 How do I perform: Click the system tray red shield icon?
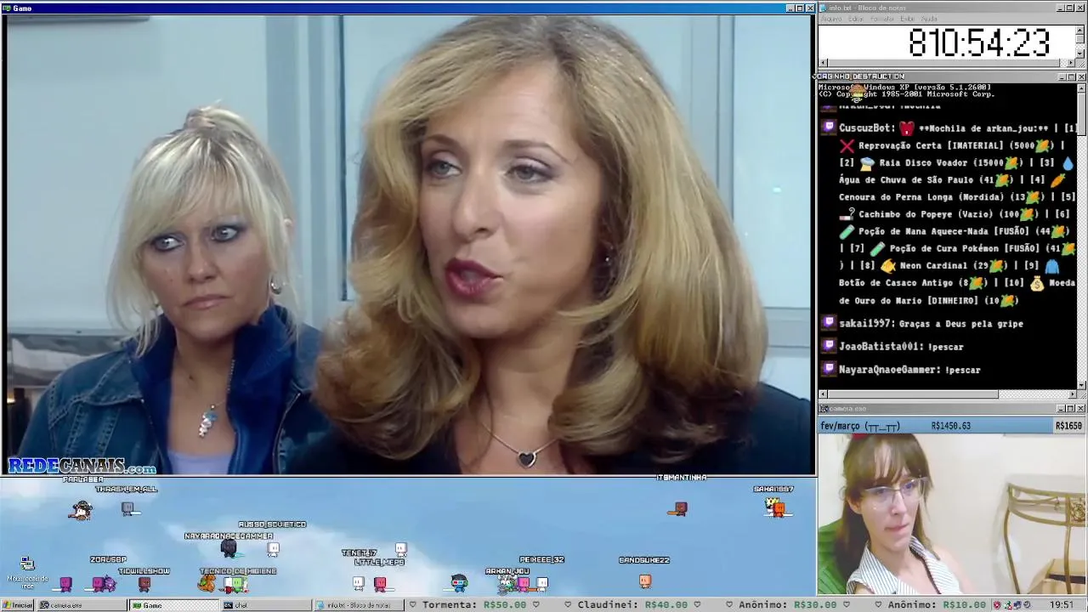[997, 605]
